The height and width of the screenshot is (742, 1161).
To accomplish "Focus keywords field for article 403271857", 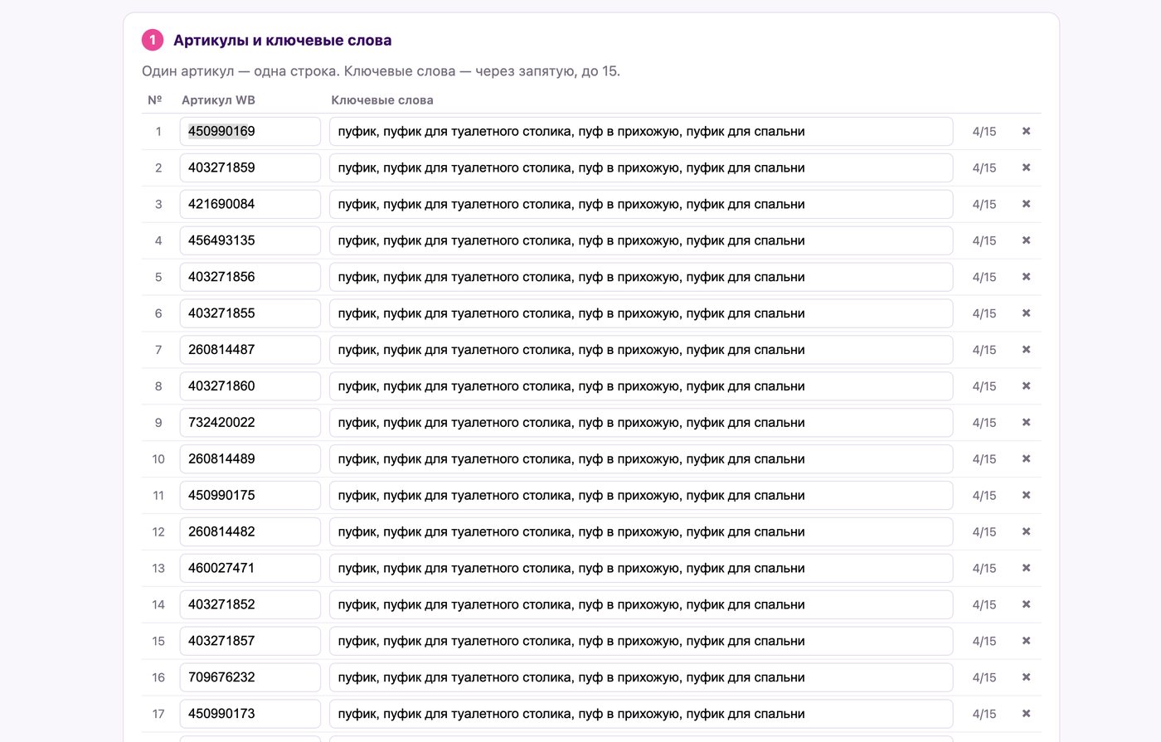I will click(641, 642).
